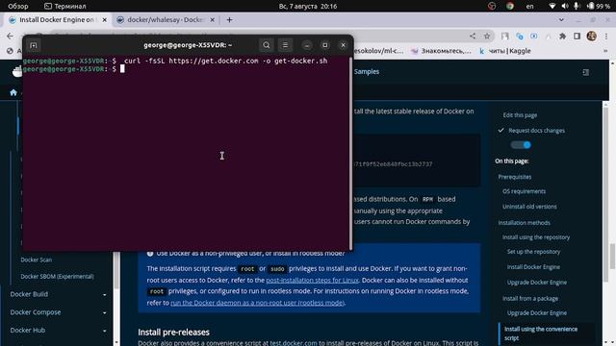Open Kaggle bookmark
This screenshot has width=616, height=346.
point(505,51)
